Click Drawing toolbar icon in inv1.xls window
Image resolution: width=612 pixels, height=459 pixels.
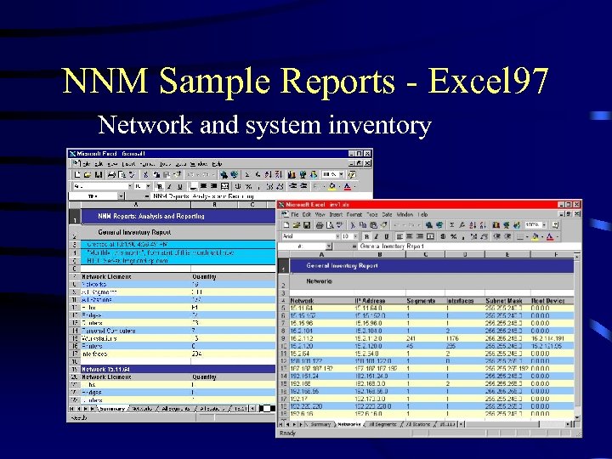point(517,225)
